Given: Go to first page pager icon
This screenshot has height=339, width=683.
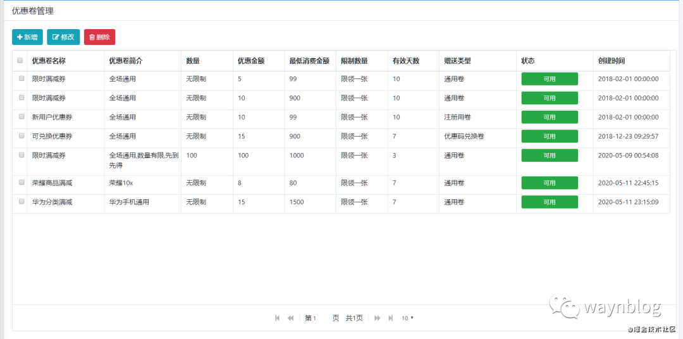Looking at the screenshot, I should pos(278,318).
